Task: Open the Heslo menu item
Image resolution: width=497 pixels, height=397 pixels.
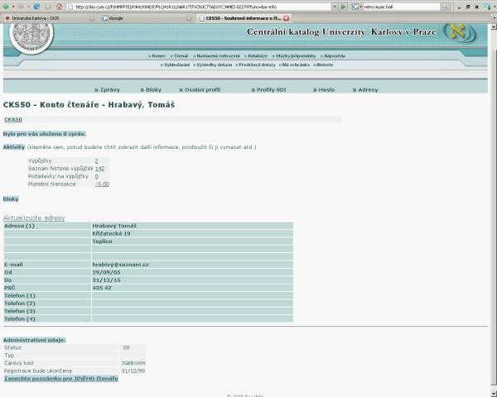Action: [x=324, y=90]
